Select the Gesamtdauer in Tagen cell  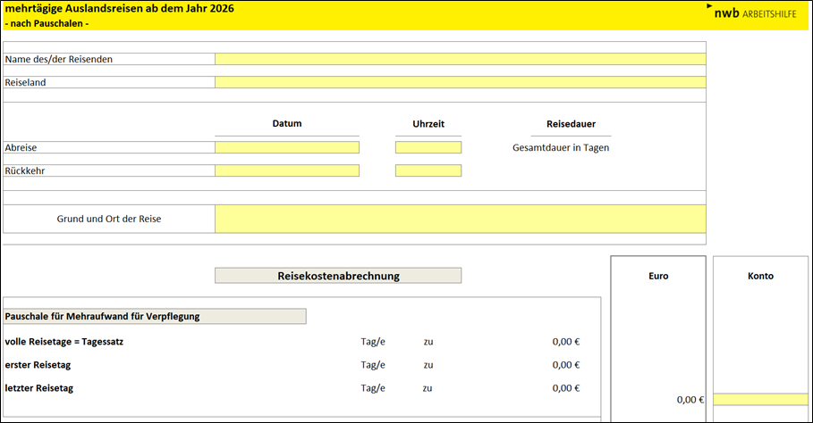coord(560,147)
